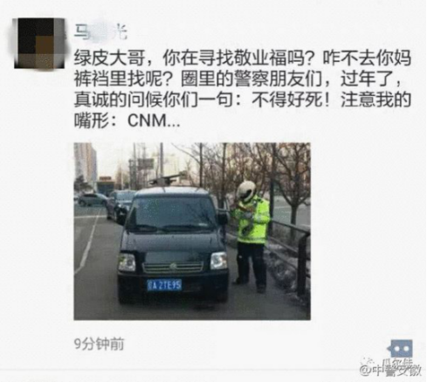
Task: Click the metal railing beside the officer
Action: point(291,247)
